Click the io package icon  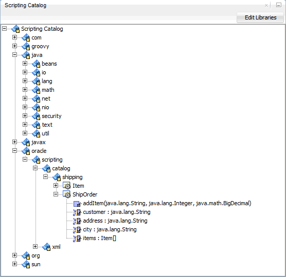36,72
